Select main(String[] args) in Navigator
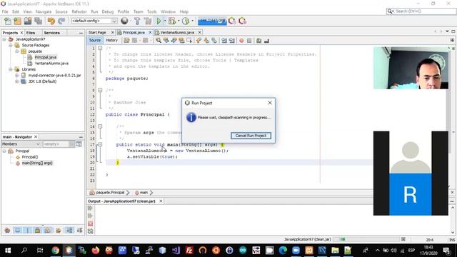Viewport: 457px width, 257px height. click(37, 163)
